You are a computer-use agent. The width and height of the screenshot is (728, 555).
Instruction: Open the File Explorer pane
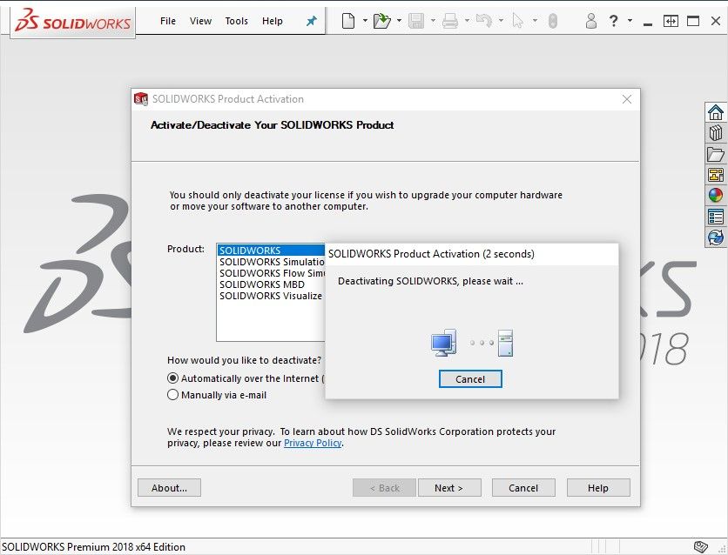click(716, 154)
